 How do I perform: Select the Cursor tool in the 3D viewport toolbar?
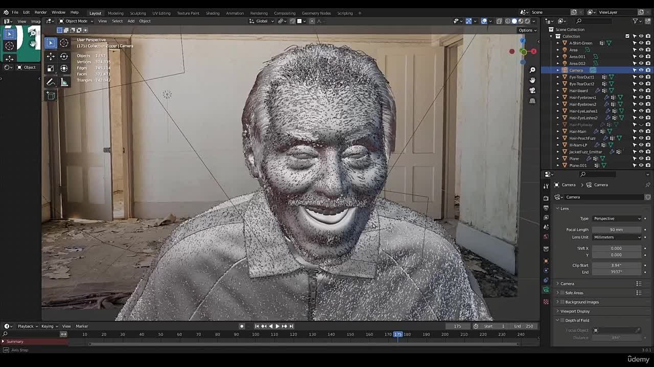(64, 43)
